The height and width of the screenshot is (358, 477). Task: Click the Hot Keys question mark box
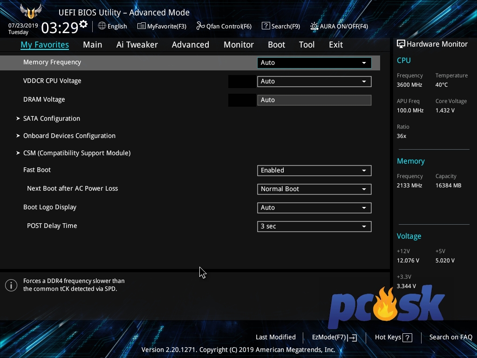pyautogui.click(x=407, y=337)
